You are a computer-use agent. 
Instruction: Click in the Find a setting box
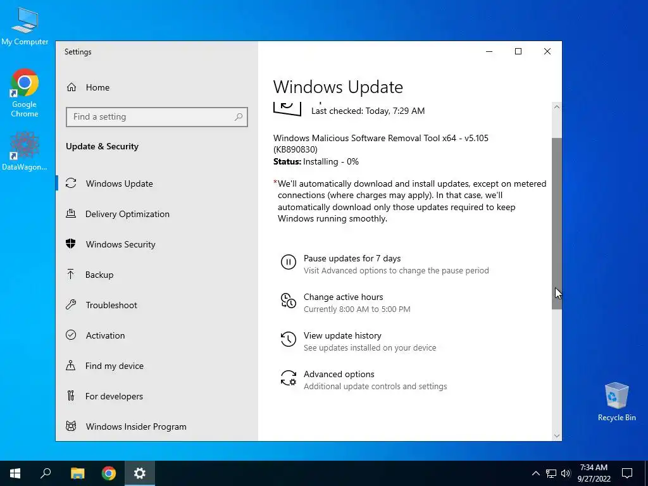tap(157, 117)
